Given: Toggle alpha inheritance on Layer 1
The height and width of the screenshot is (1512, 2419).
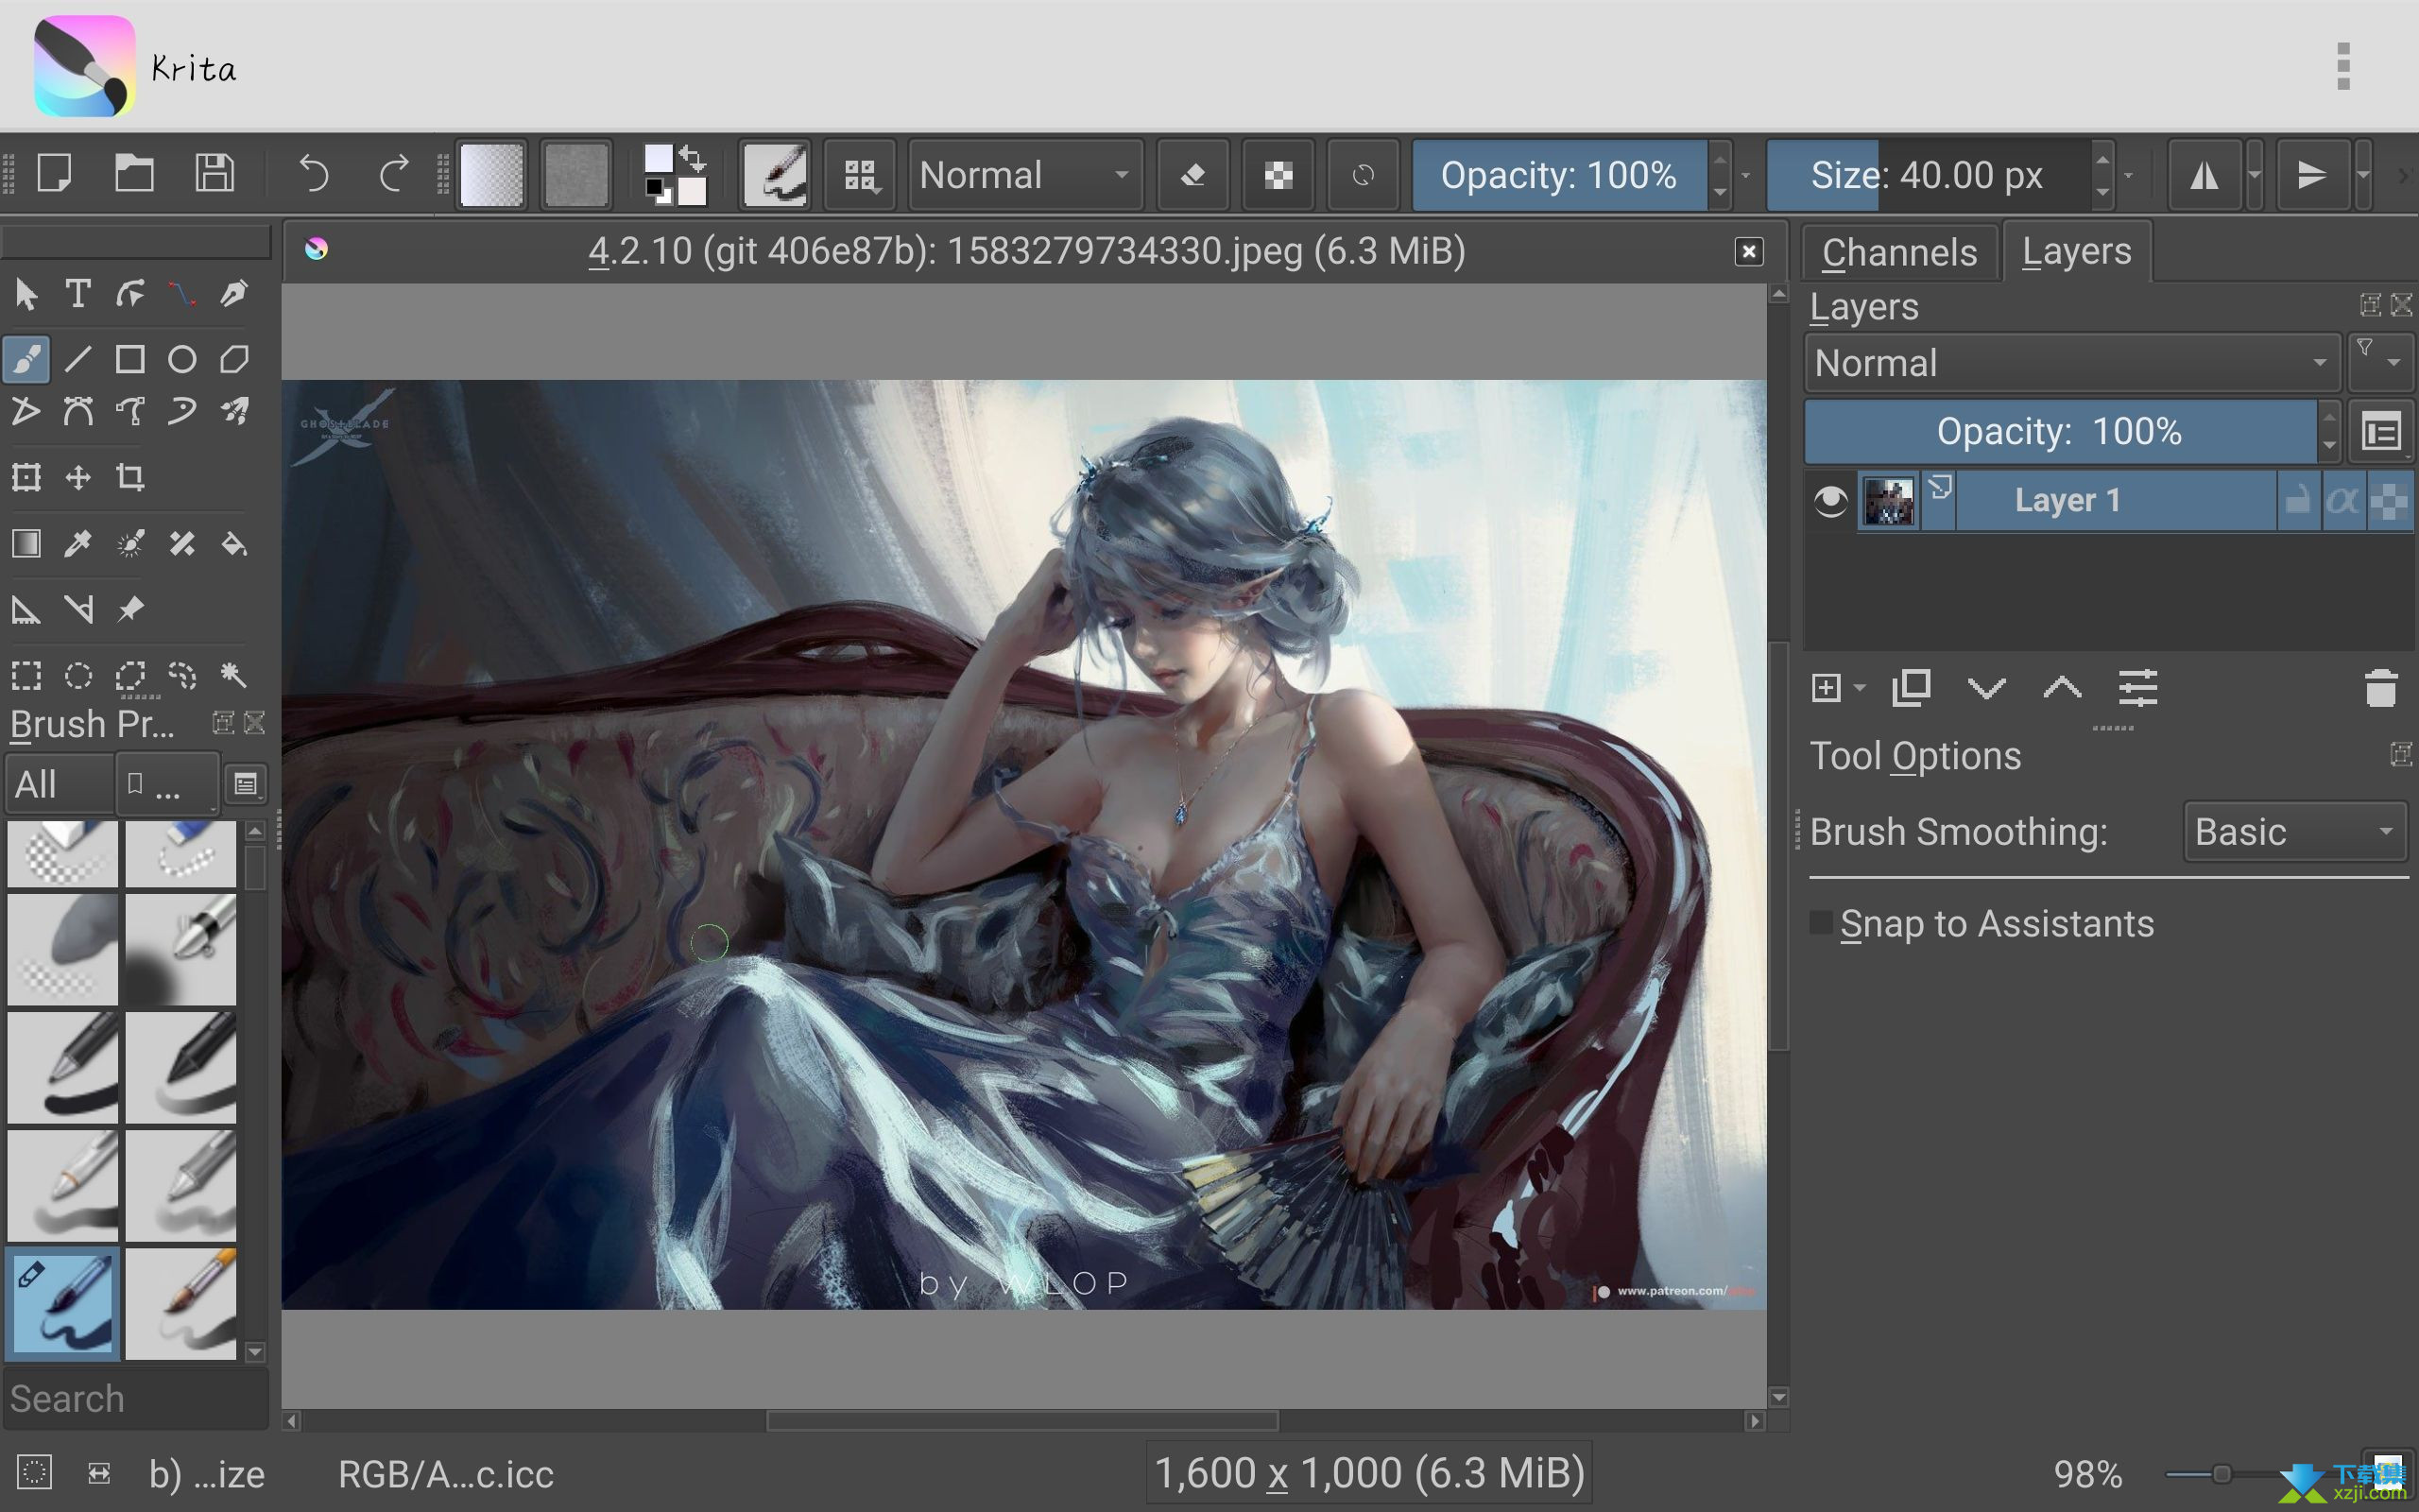Looking at the screenshot, I should [2342, 500].
